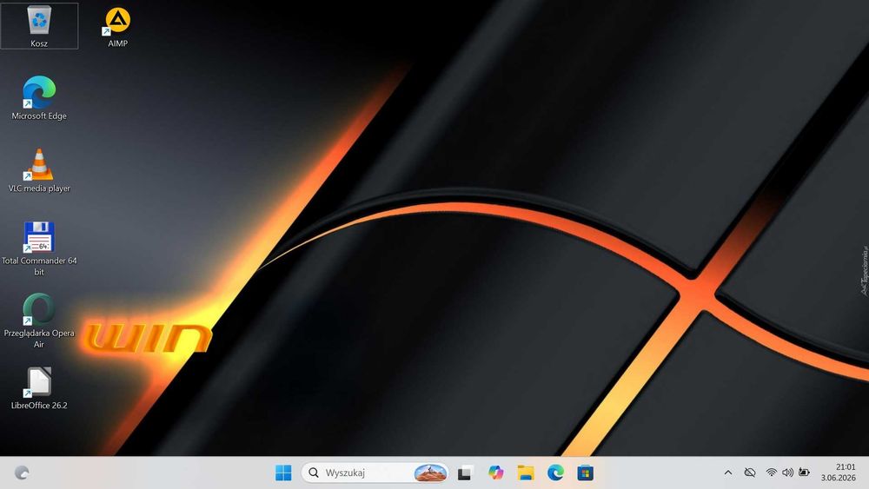
Task: Open the Widgets icon on the taskbar
Action: point(22,472)
